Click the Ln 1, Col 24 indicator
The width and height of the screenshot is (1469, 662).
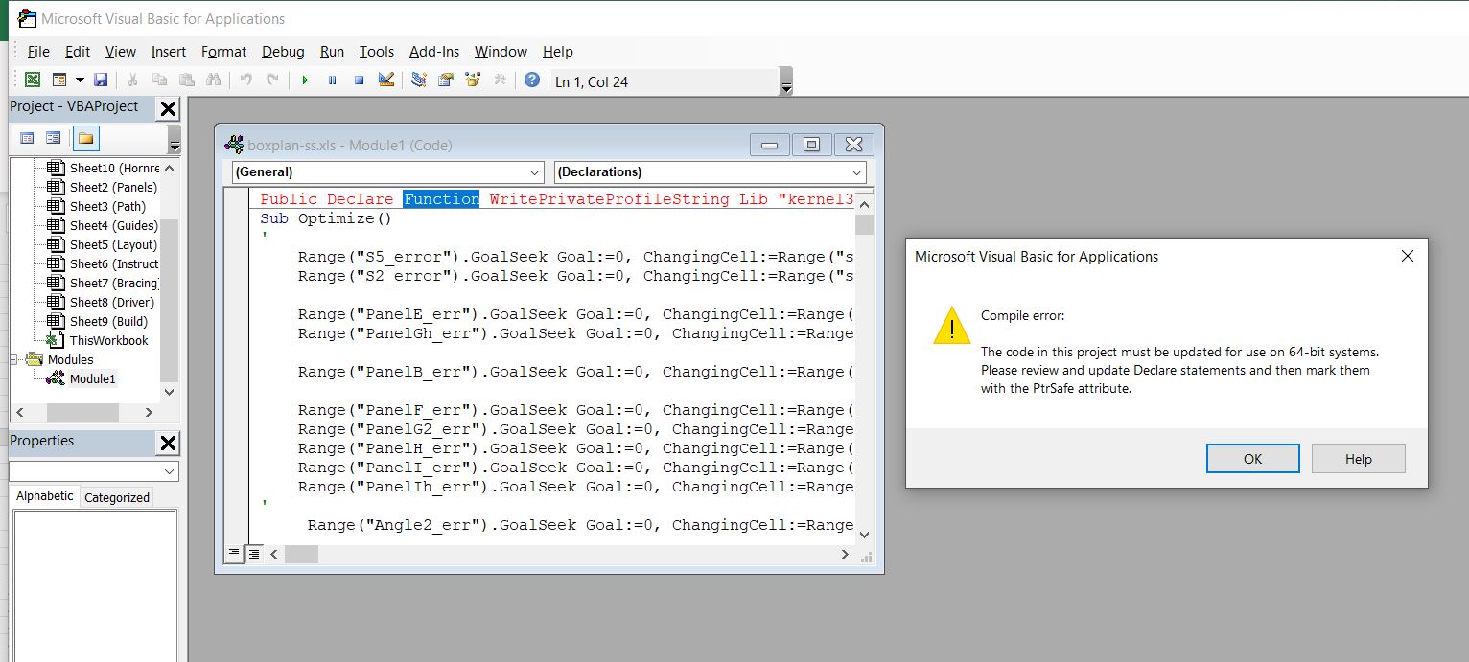click(x=592, y=81)
